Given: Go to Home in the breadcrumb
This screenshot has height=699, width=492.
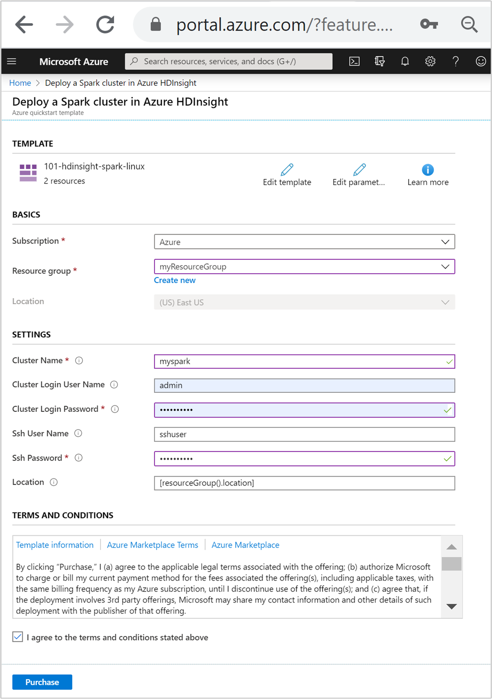Looking at the screenshot, I should [20, 83].
